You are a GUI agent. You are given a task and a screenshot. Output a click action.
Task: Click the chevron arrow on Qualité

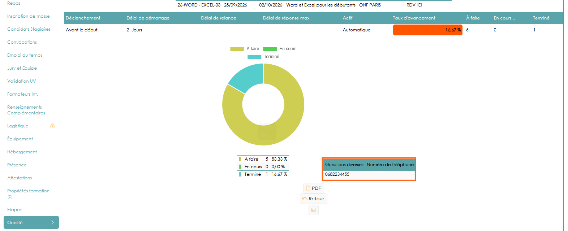52,222
